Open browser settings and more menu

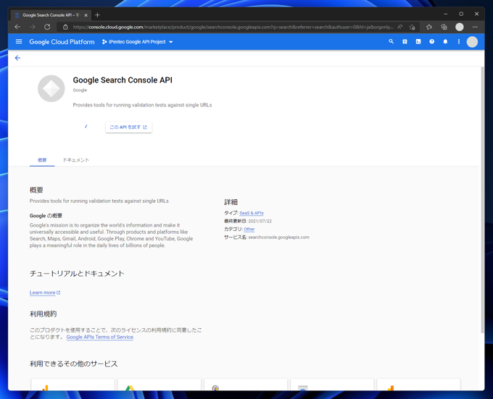475,27
